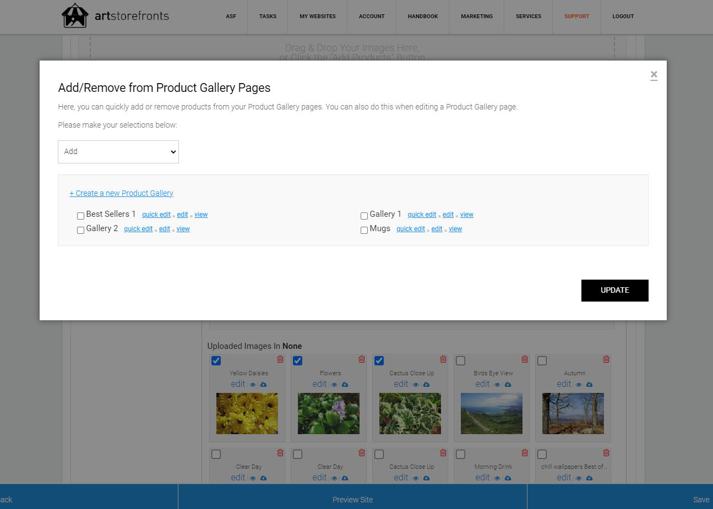Click trash icon on Morning Drink card

525,453
